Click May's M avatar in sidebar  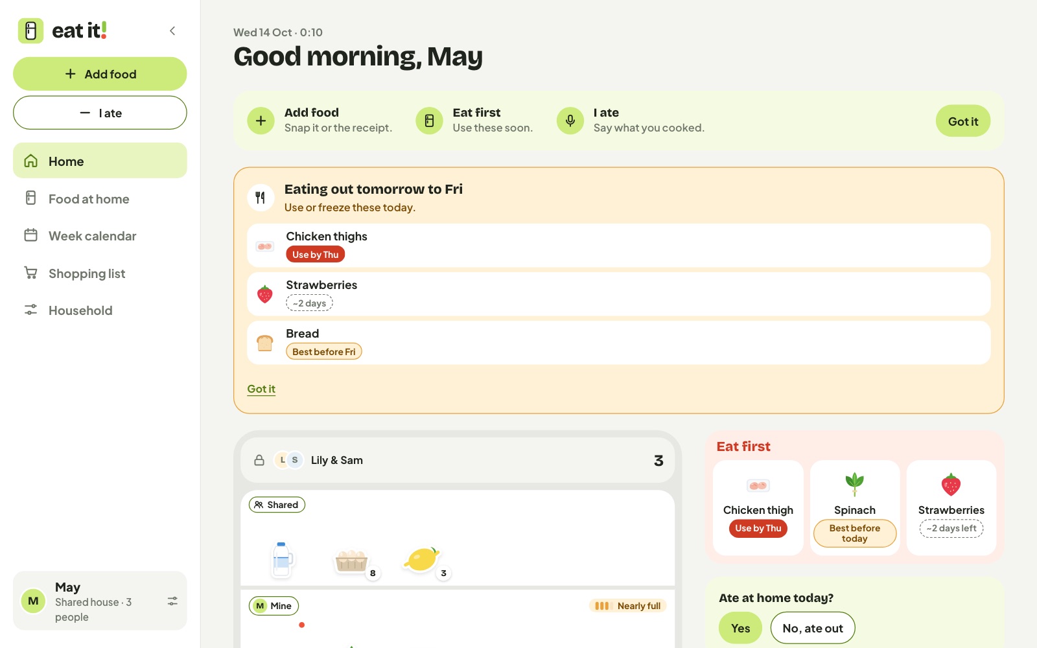coord(33,601)
